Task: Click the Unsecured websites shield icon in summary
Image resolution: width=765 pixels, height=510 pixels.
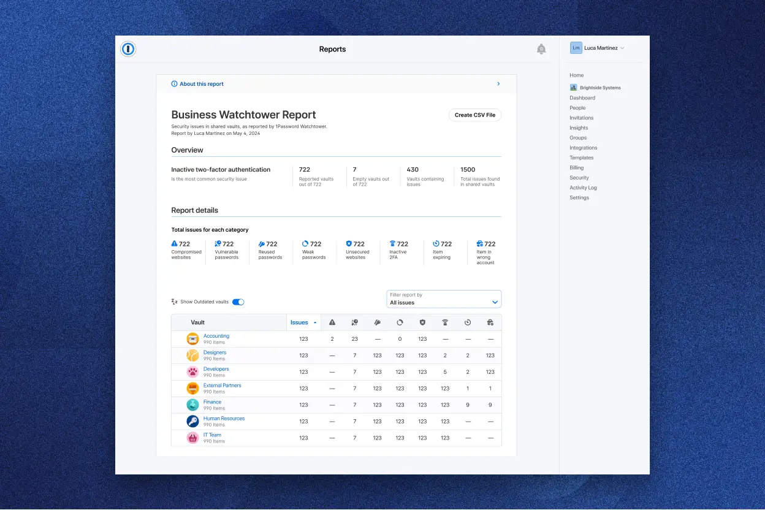Action: tap(349, 243)
